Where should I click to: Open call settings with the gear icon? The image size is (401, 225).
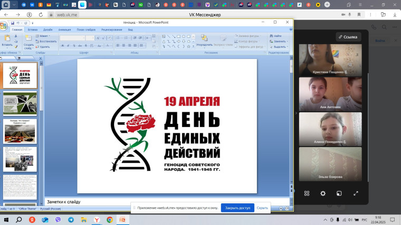coord(323,193)
